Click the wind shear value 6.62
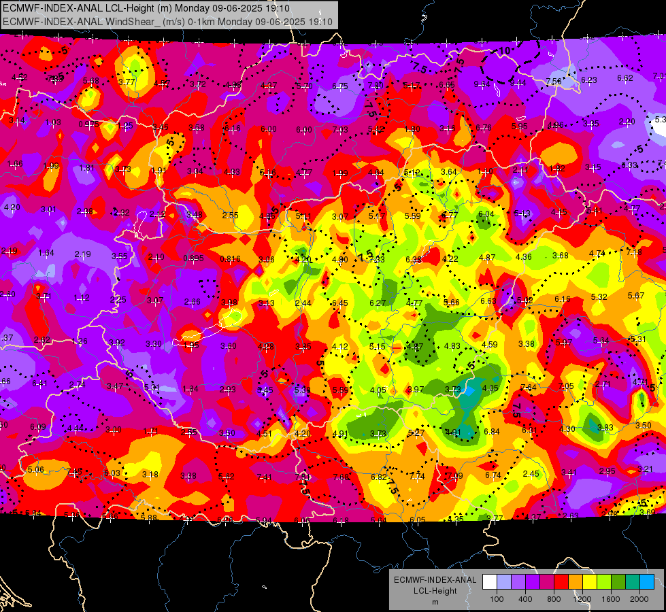 [625, 78]
